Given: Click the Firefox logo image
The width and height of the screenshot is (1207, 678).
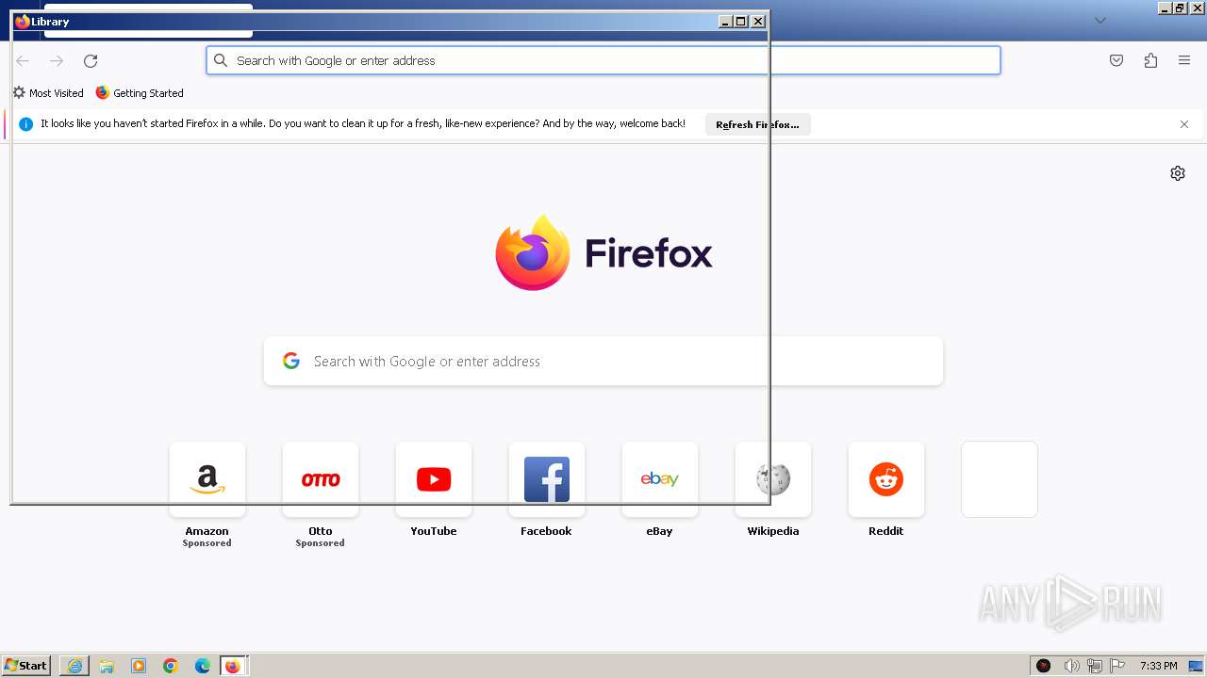Looking at the screenshot, I should (x=533, y=252).
